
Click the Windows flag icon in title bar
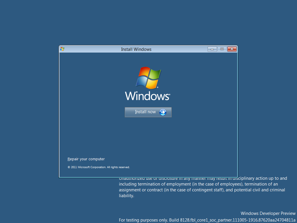[62, 49]
